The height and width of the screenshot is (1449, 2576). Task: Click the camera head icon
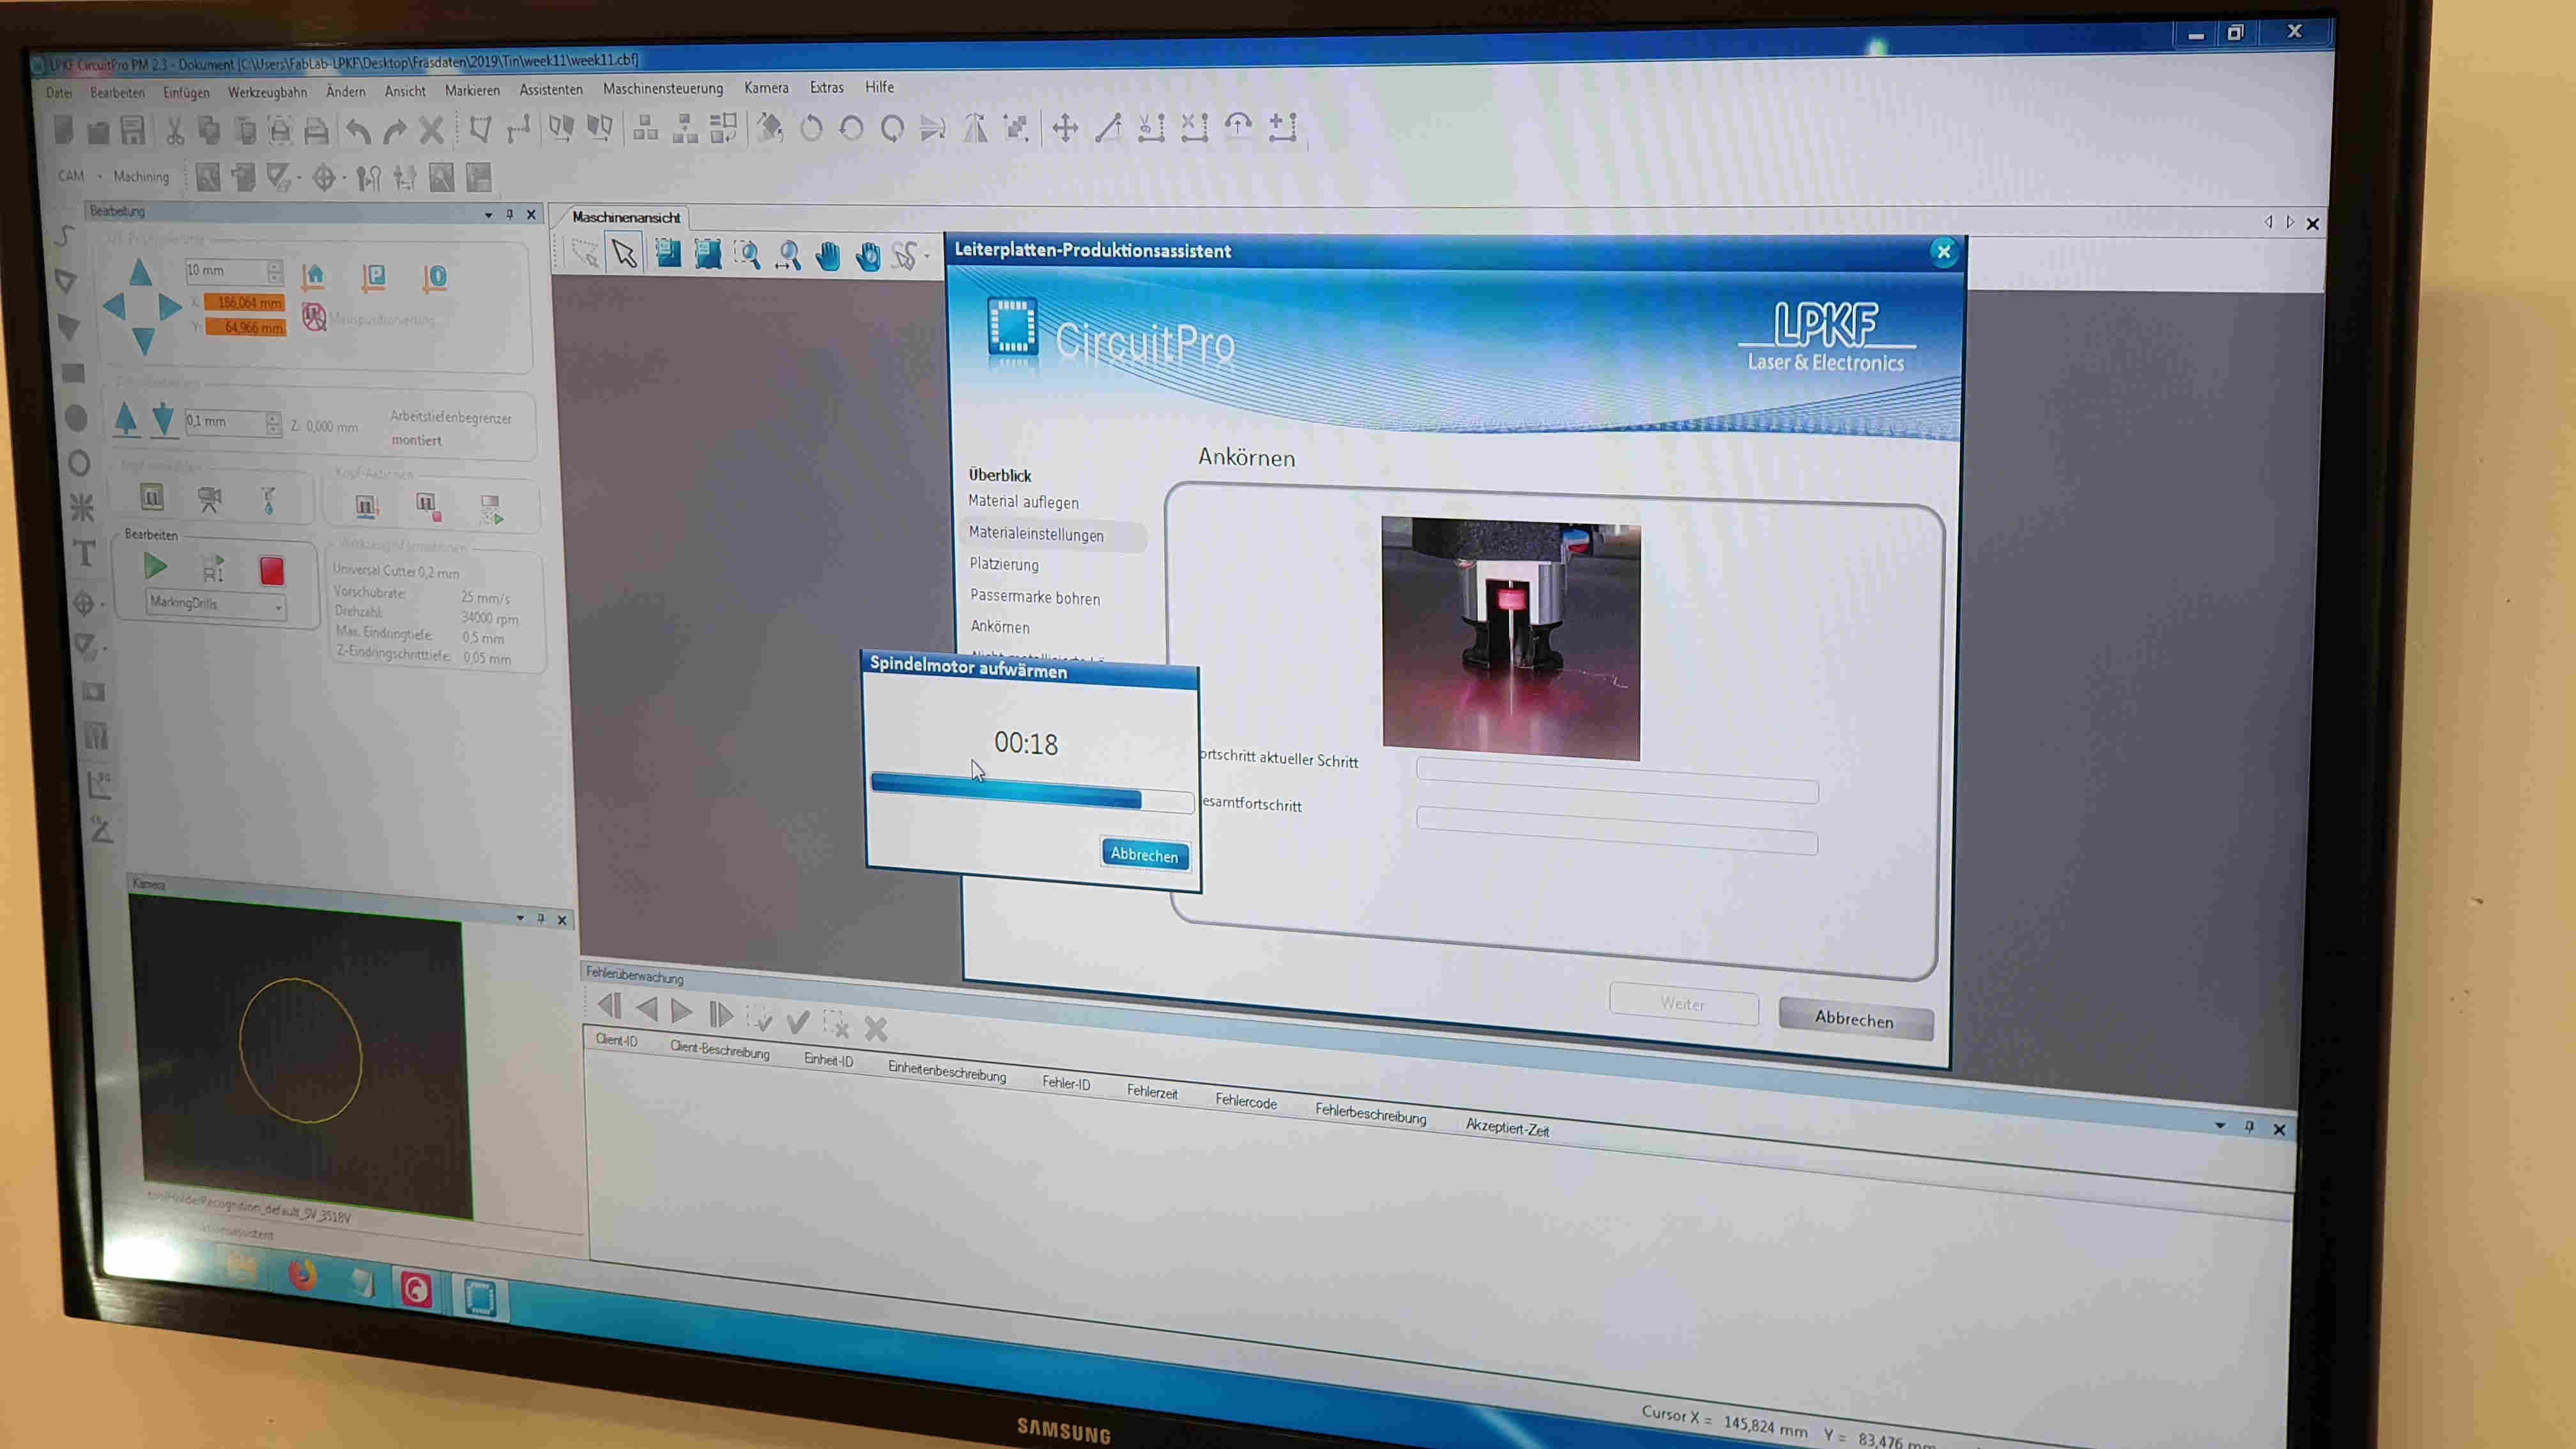point(210,499)
